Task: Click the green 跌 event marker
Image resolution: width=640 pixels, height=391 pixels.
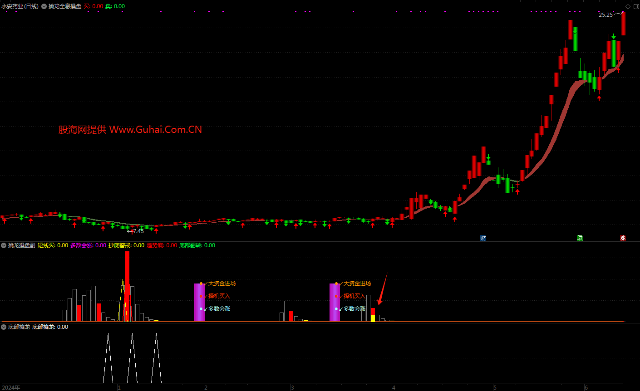Action: coord(580,238)
